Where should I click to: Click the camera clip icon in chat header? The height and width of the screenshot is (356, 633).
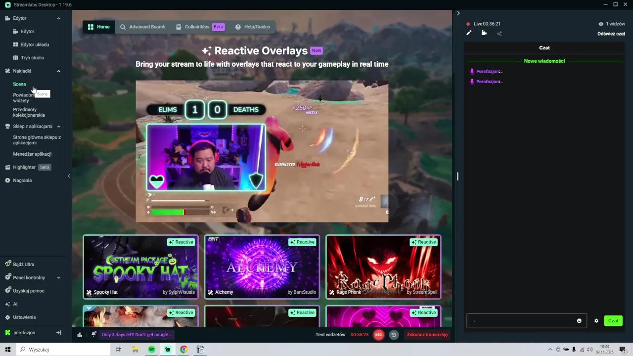click(484, 33)
